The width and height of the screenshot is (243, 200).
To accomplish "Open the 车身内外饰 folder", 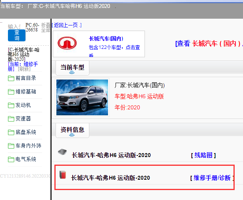I will point(28,146).
